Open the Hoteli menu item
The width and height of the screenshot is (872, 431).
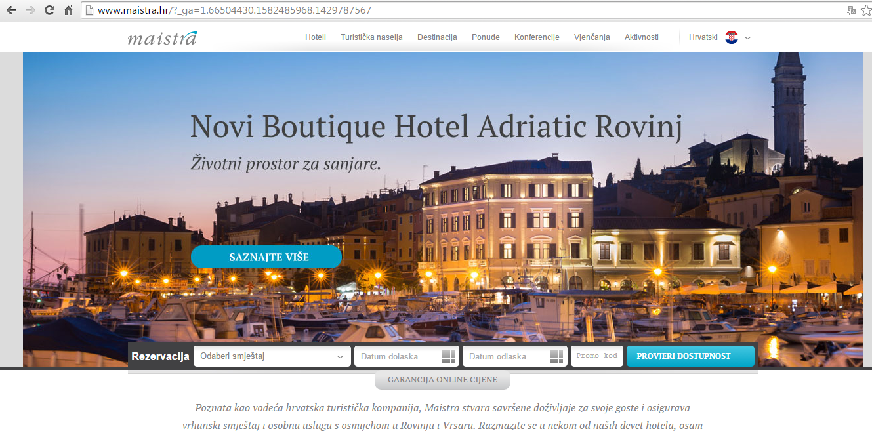(x=316, y=37)
